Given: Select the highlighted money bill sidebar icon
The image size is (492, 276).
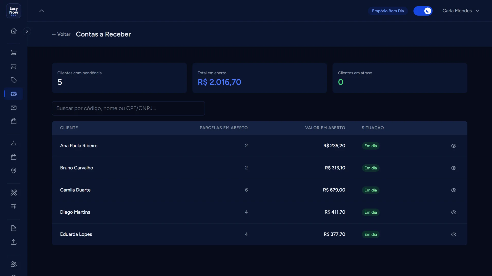Looking at the screenshot, I should 14,94.
